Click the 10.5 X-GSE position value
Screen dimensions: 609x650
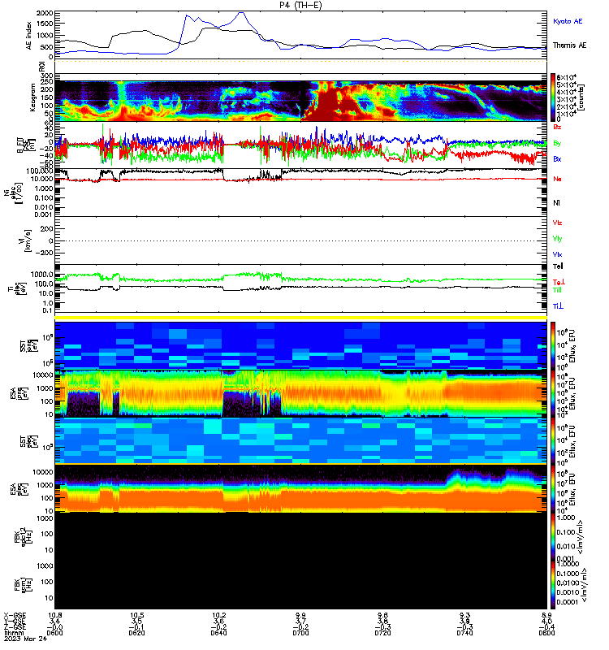pyautogui.click(x=137, y=615)
